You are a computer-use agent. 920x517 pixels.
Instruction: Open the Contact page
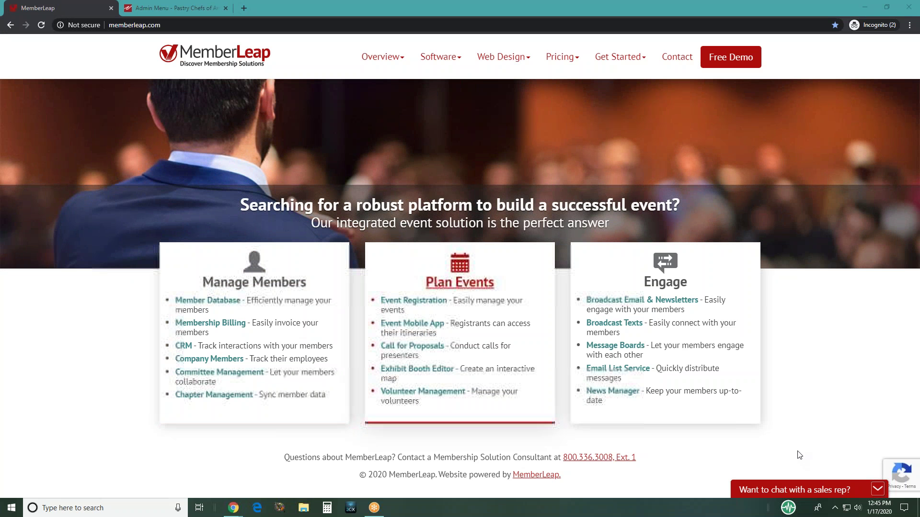point(677,57)
